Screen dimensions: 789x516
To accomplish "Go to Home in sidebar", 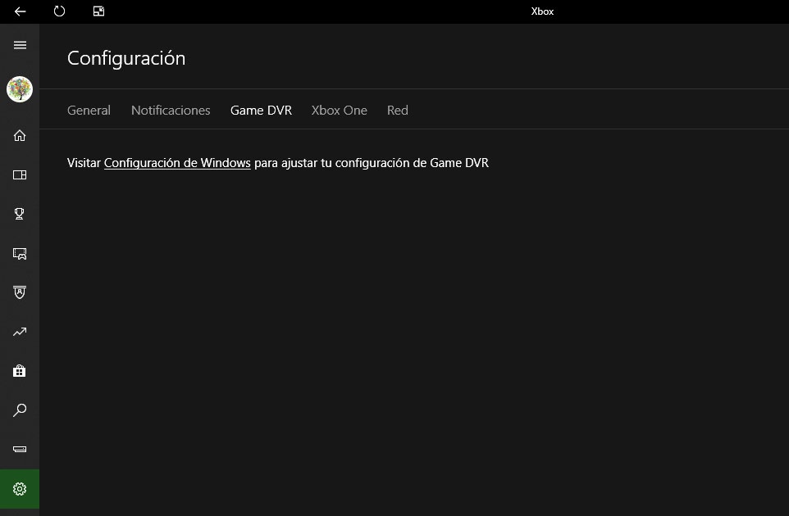I will 20,136.
